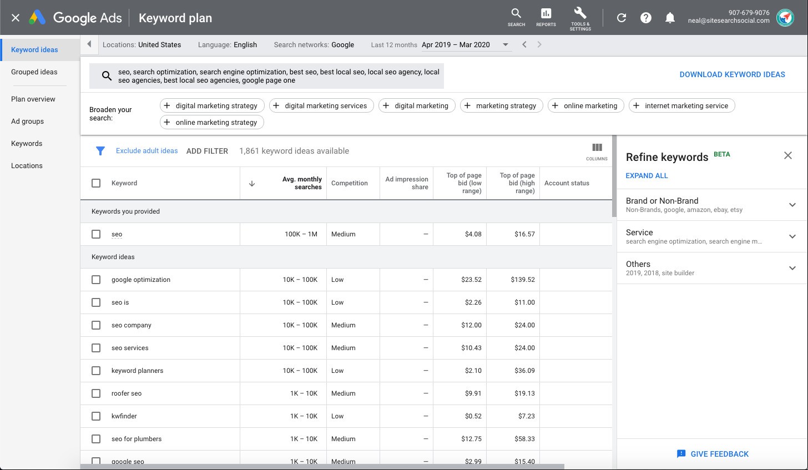
Task: Click Exclude adult ideas filter
Action: click(147, 151)
